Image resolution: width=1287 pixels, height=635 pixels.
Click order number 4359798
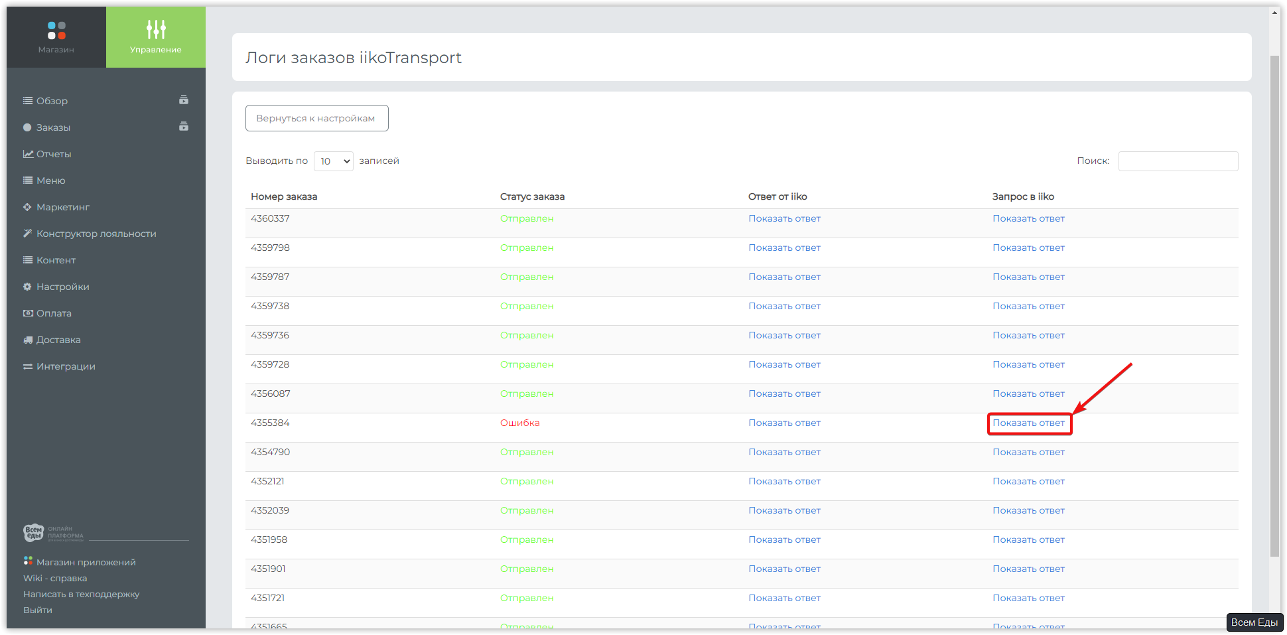click(270, 247)
